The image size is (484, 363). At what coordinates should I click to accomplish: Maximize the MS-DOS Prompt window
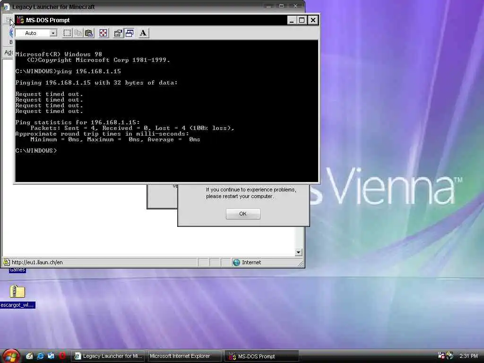(x=302, y=20)
